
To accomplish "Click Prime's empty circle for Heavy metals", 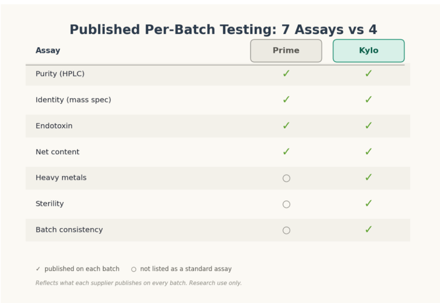I will [x=286, y=178].
